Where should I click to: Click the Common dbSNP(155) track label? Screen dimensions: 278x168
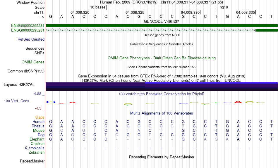26,71
